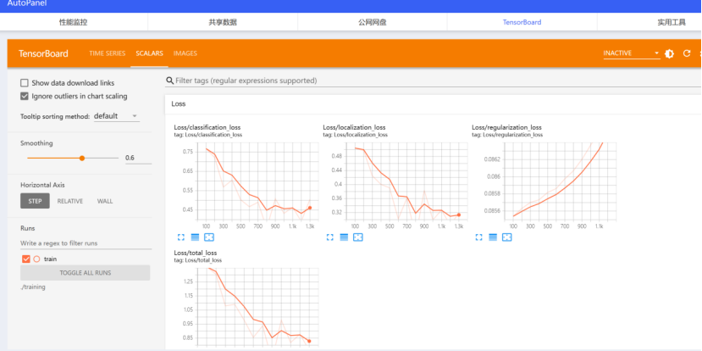Viewport: 702px width, 351px height.
Task: Select STEP horizontal axis mode
Action: 35,201
